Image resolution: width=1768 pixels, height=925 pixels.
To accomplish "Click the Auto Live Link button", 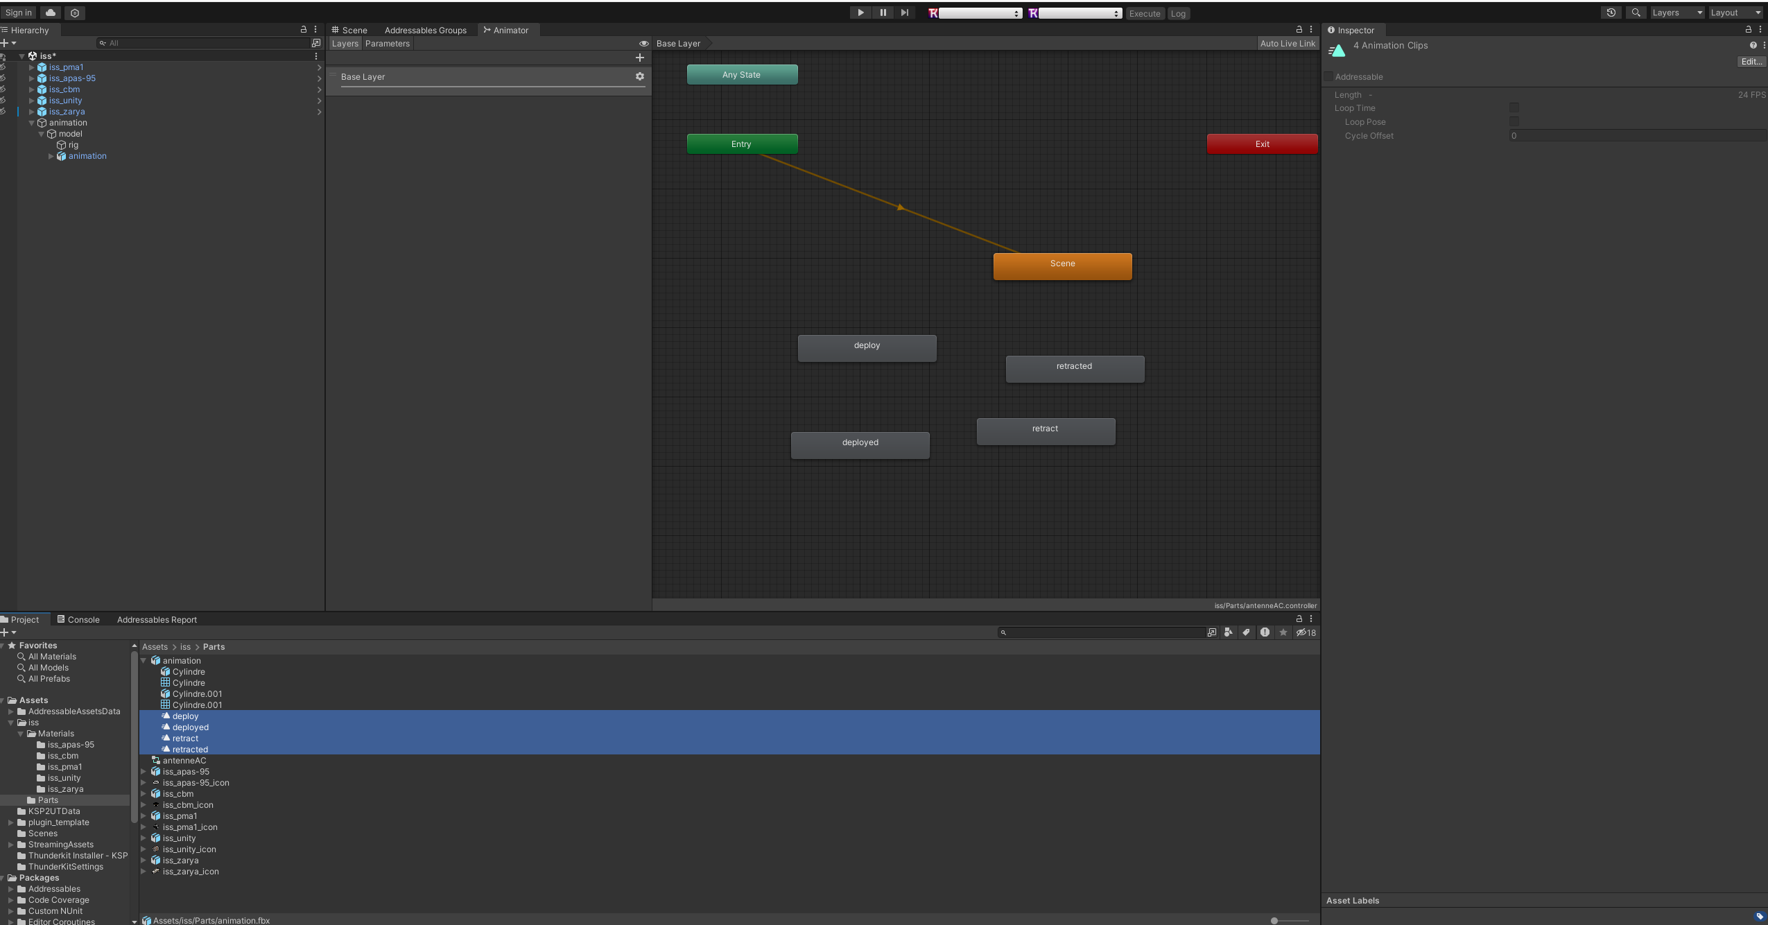I will (1287, 44).
